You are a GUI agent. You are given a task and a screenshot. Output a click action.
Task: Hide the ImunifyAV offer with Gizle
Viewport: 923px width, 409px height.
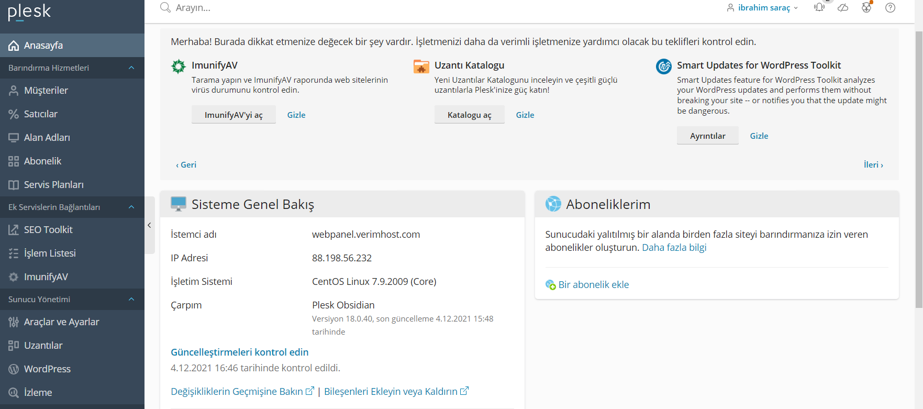coord(296,115)
